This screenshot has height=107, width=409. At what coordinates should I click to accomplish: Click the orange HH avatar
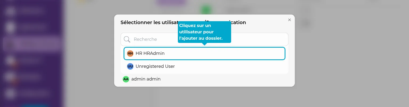coord(130,53)
